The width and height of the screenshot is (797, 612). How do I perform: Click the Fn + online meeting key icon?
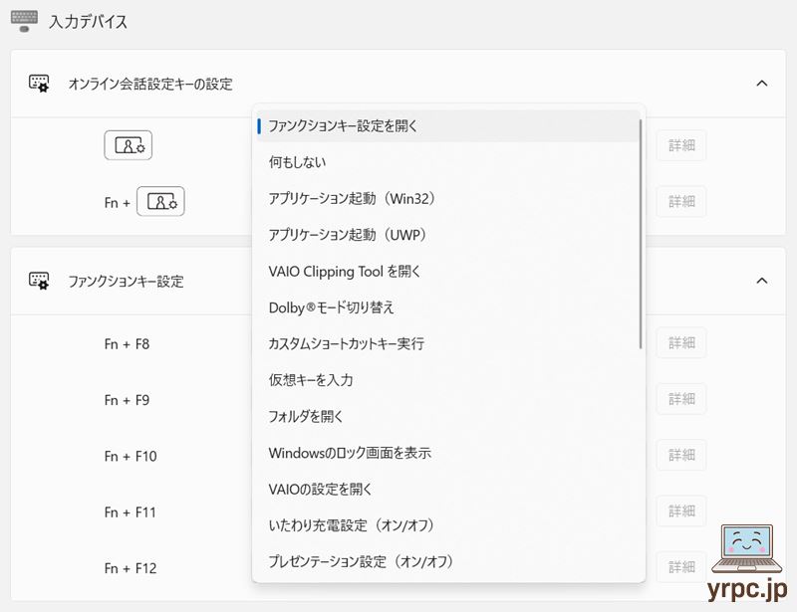160,202
